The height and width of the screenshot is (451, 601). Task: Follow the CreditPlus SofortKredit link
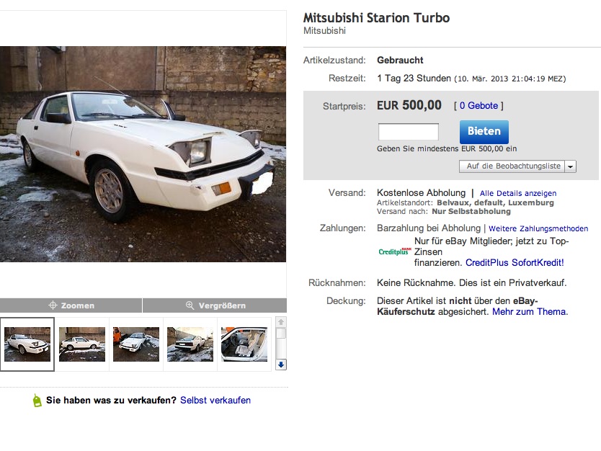coord(515,263)
